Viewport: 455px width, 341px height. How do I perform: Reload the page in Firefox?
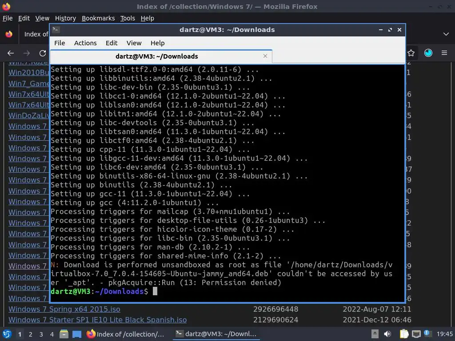coord(43,53)
